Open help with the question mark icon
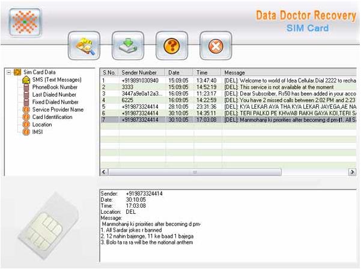The height and width of the screenshot is (269, 361). [171, 45]
